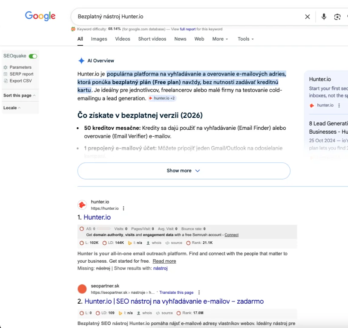Click inside the Google search box
The image size is (348, 328).
coord(187,17)
